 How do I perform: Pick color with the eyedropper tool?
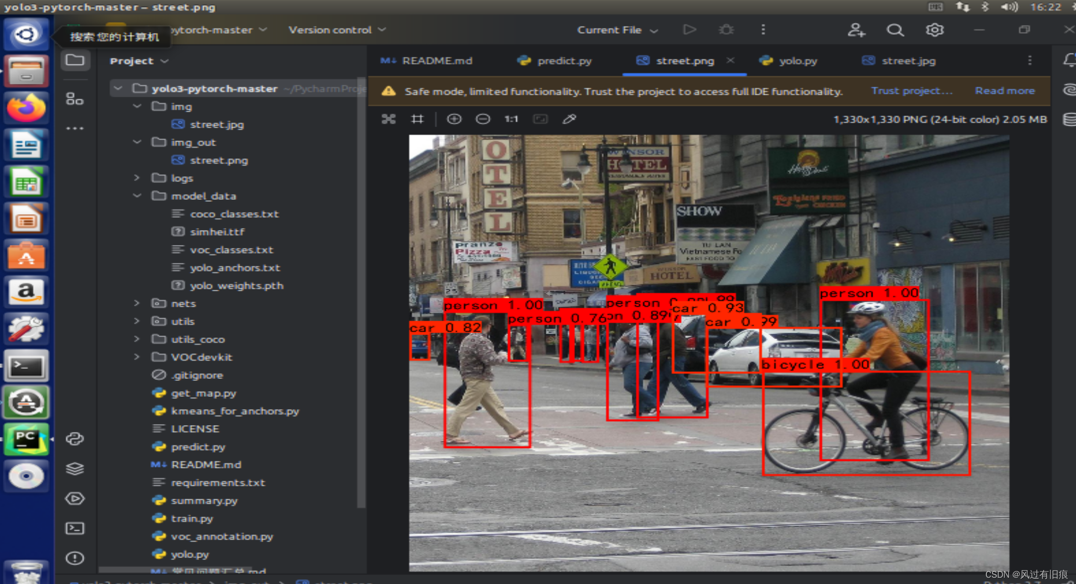pos(569,119)
